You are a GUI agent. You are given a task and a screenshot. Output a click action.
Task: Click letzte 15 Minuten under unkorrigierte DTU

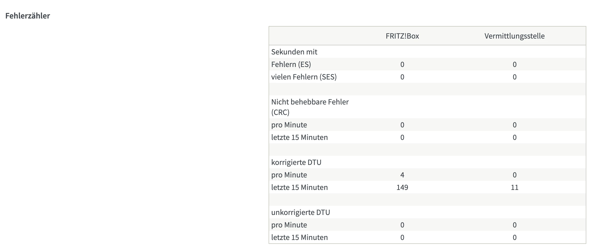pos(299,237)
